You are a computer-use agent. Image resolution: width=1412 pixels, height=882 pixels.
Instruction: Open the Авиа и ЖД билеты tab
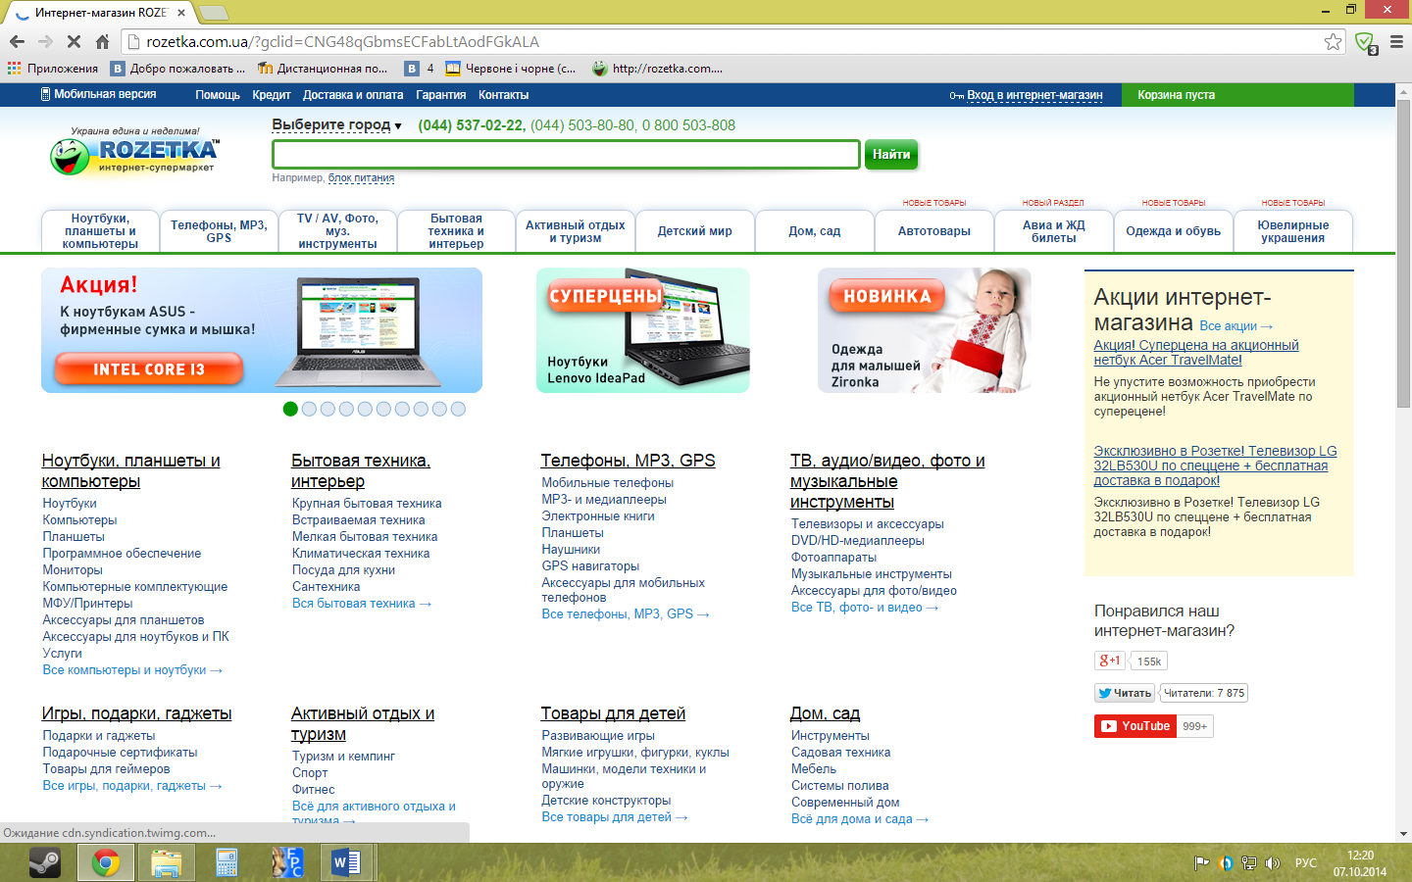coord(1054,231)
